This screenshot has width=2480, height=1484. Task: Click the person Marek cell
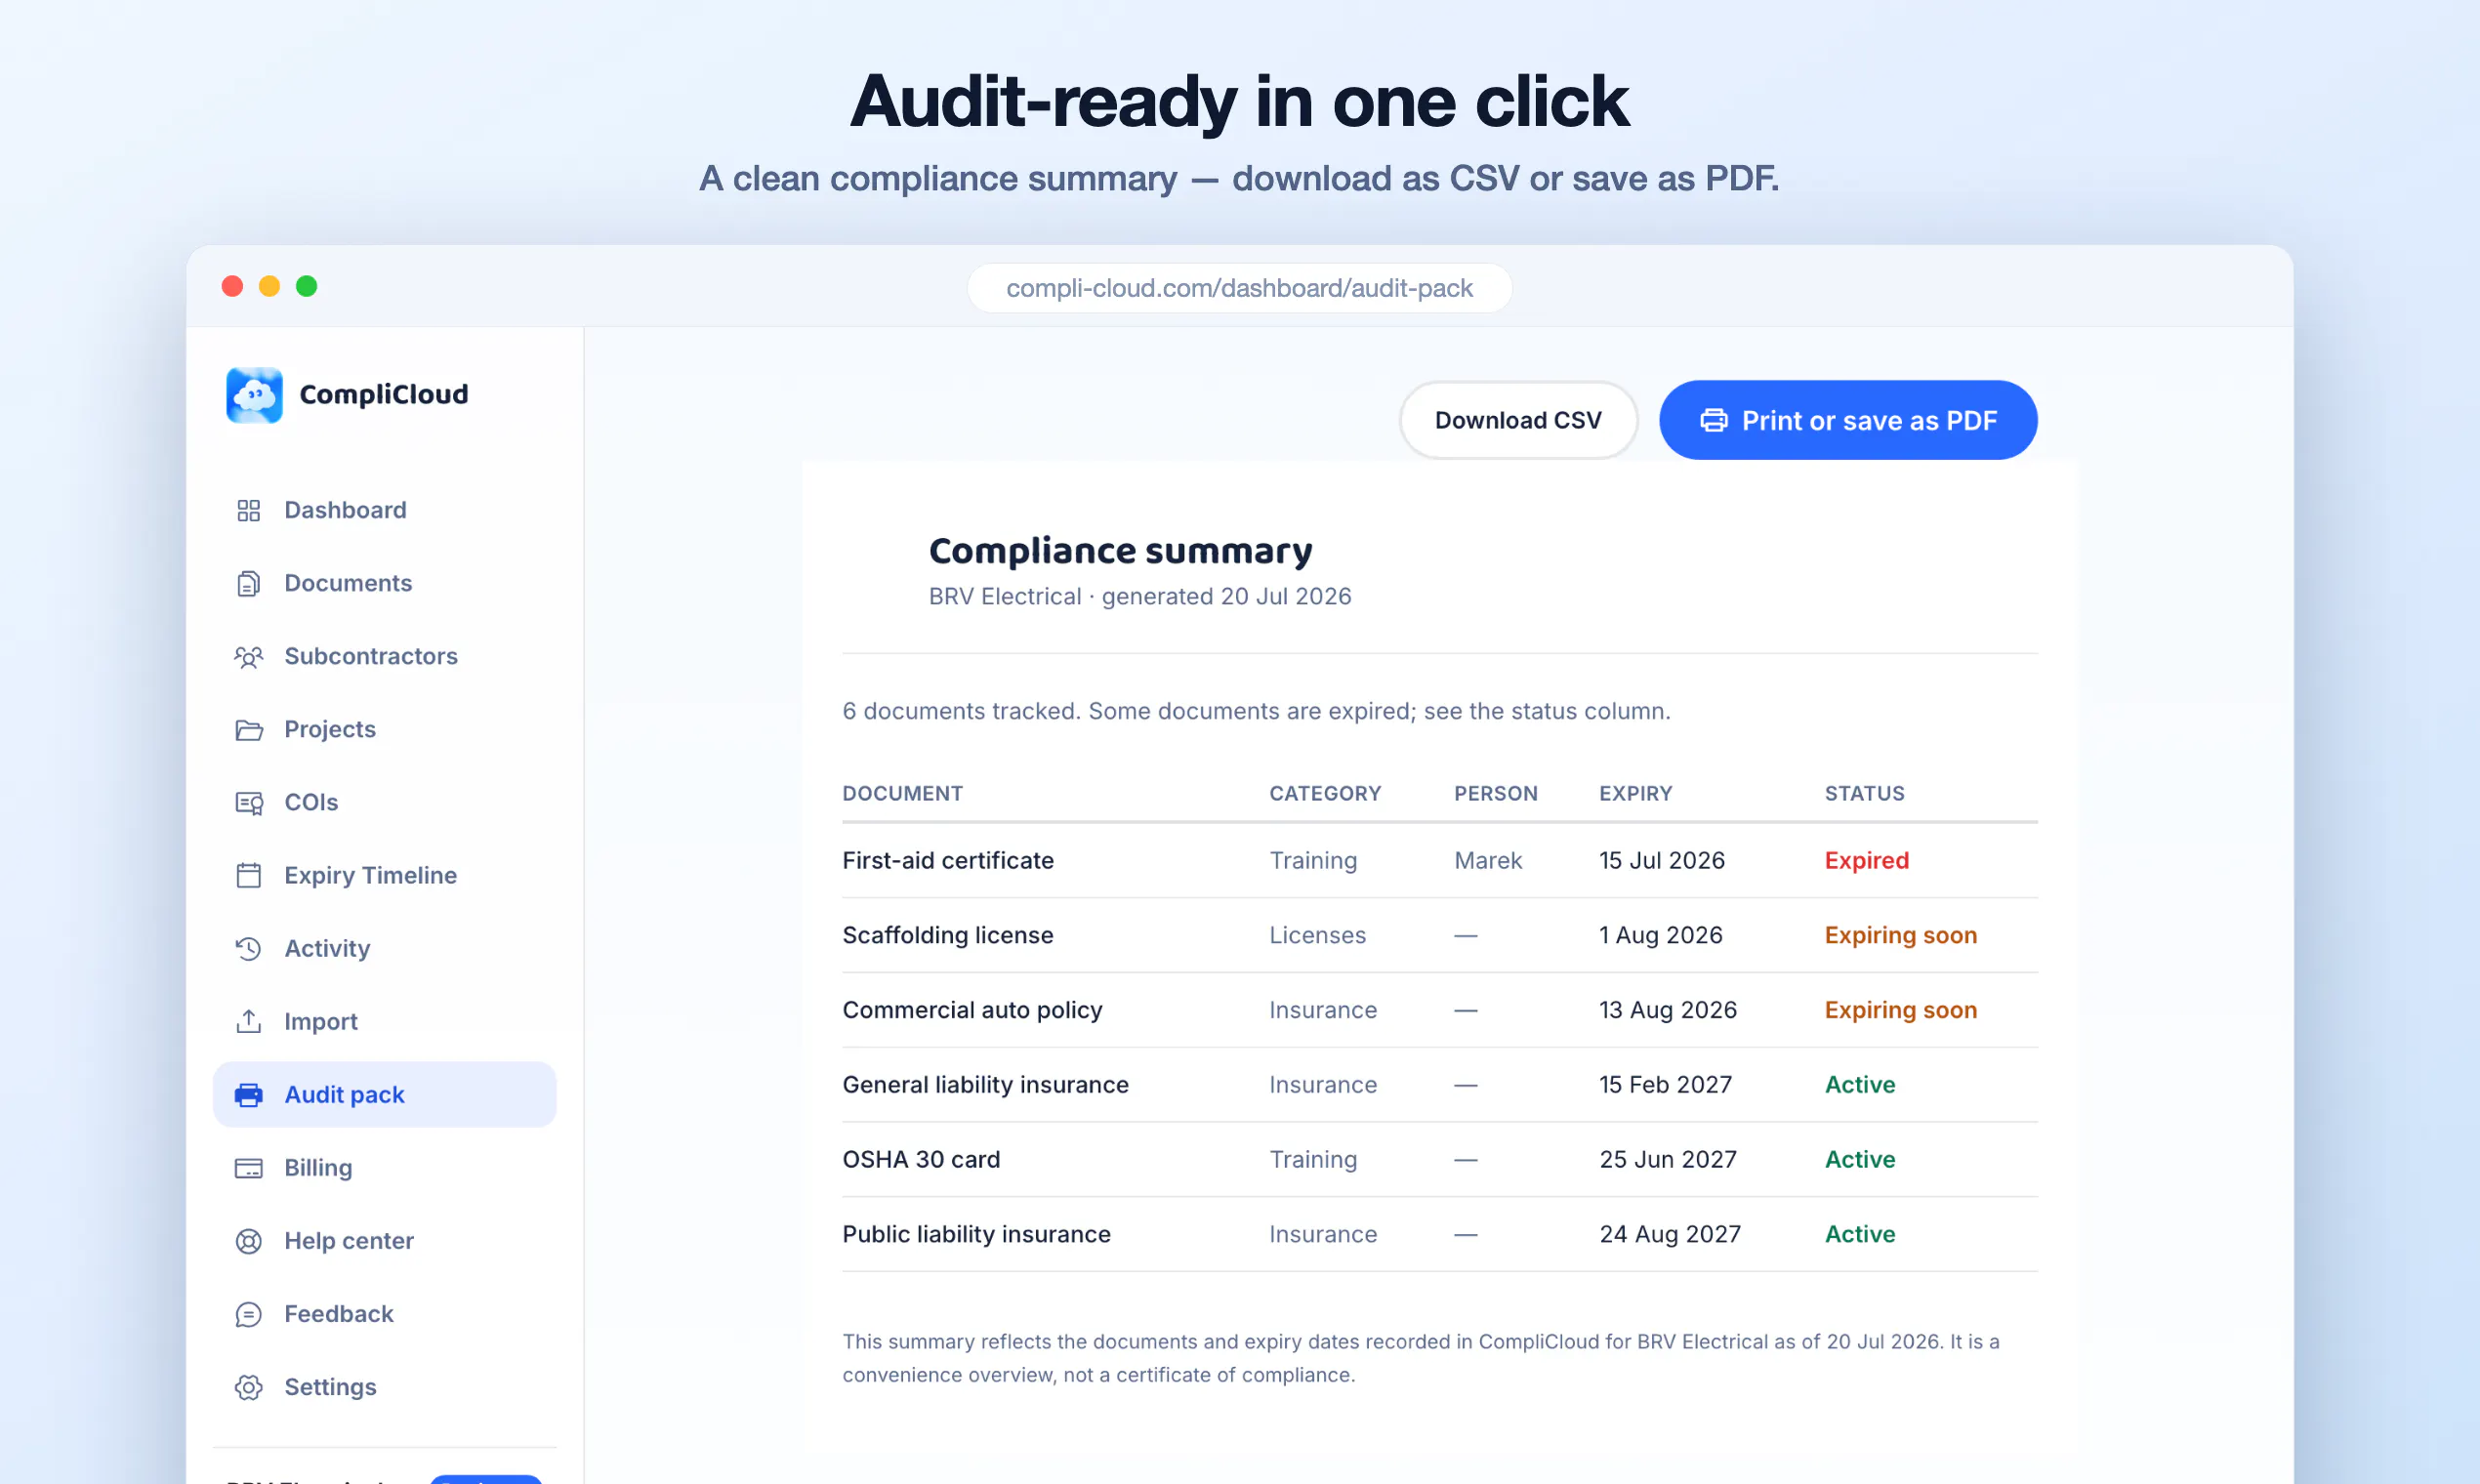pyautogui.click(x=1488, y=860)
